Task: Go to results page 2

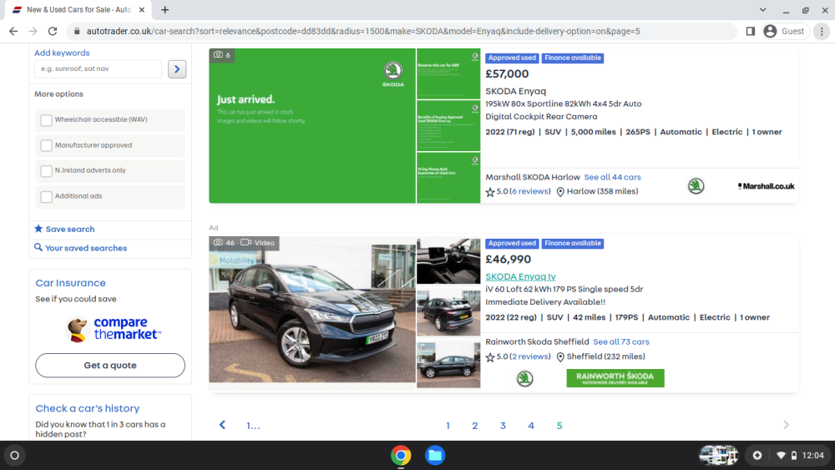Action: pos(474,426)
